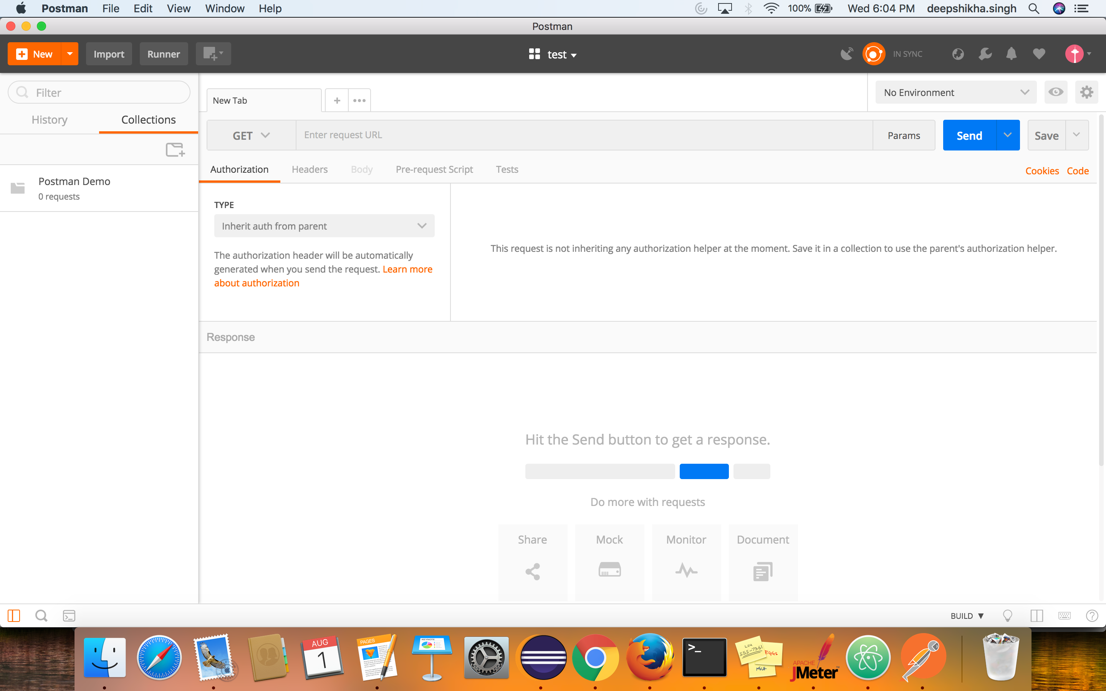Viewport: 1106px width, 691px height.
Task: Click the heart favorites icon
Action: tap(1039, 53)
